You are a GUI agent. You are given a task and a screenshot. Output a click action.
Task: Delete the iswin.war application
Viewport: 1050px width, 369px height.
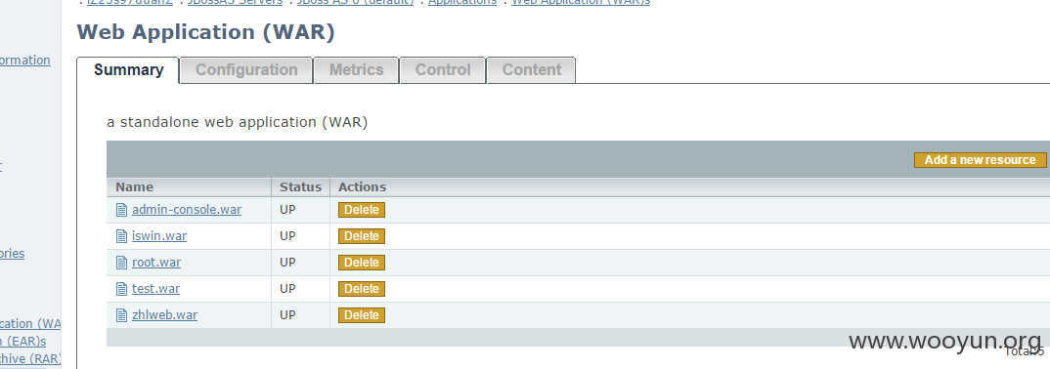tap(362, 236)
